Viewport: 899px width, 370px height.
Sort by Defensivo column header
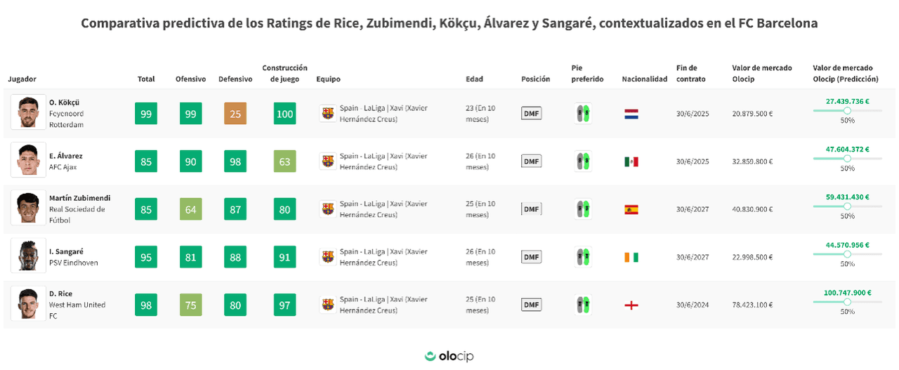click(x=235, y=79)
